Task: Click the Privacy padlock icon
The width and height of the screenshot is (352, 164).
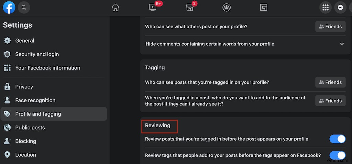Action: coord(8,87)
